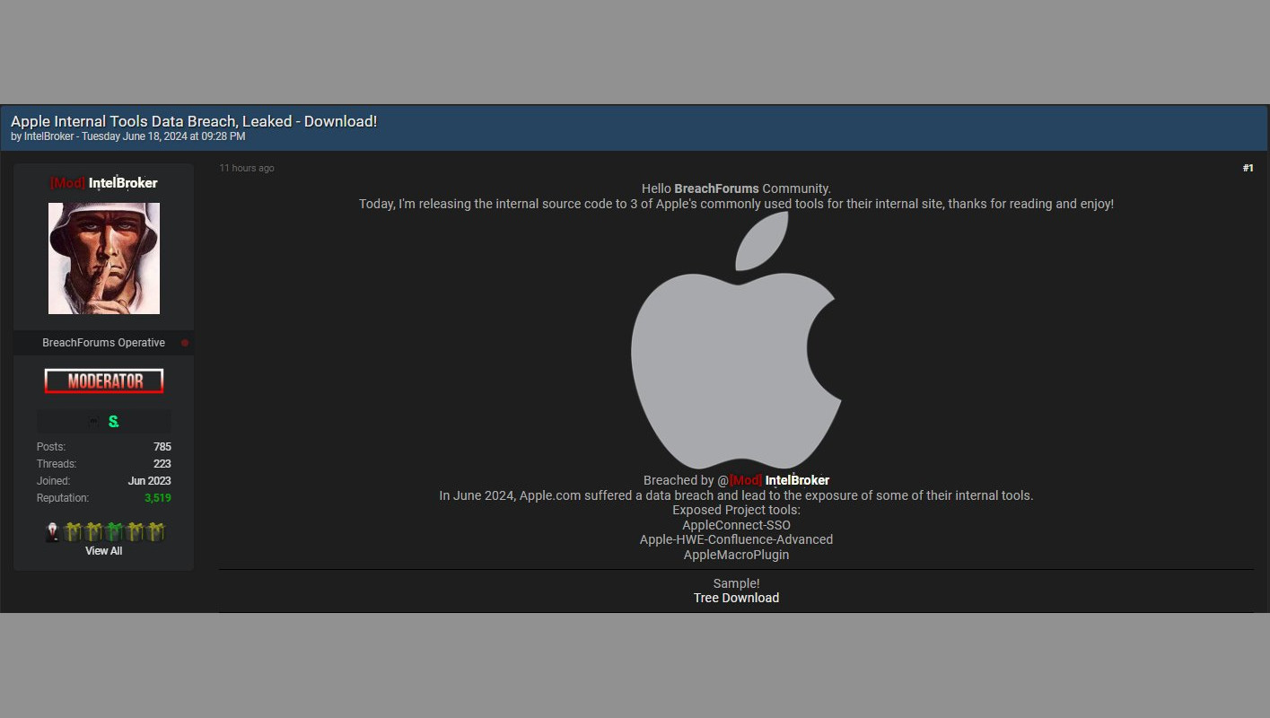Click the reputation value 3,519
1270x718 pixels.
[157, 498]
